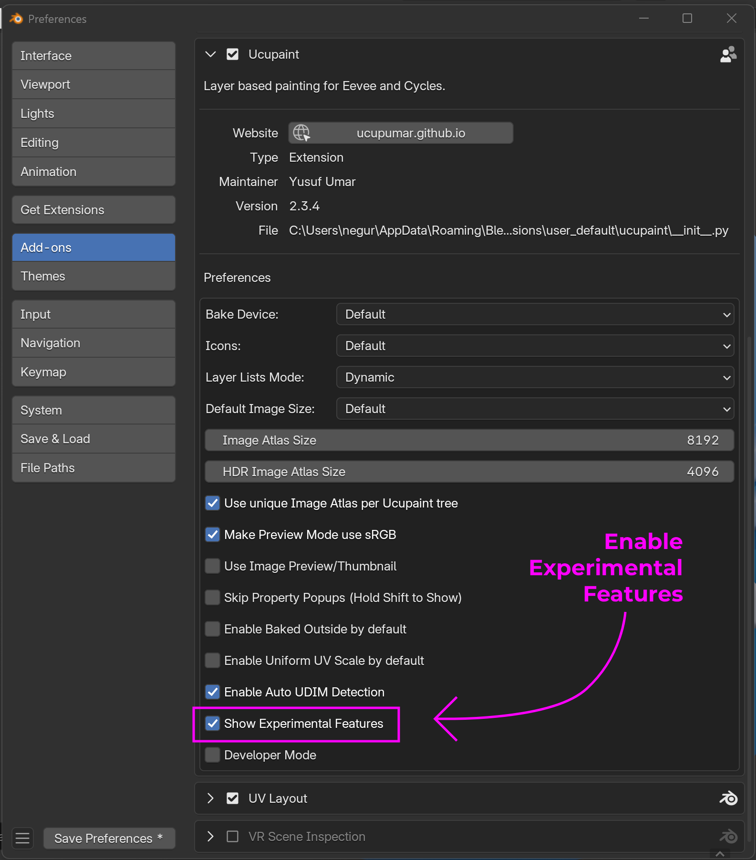756x860 pixels.
Task: Open the Icons dropdown
Action: (x=535, y=346)
